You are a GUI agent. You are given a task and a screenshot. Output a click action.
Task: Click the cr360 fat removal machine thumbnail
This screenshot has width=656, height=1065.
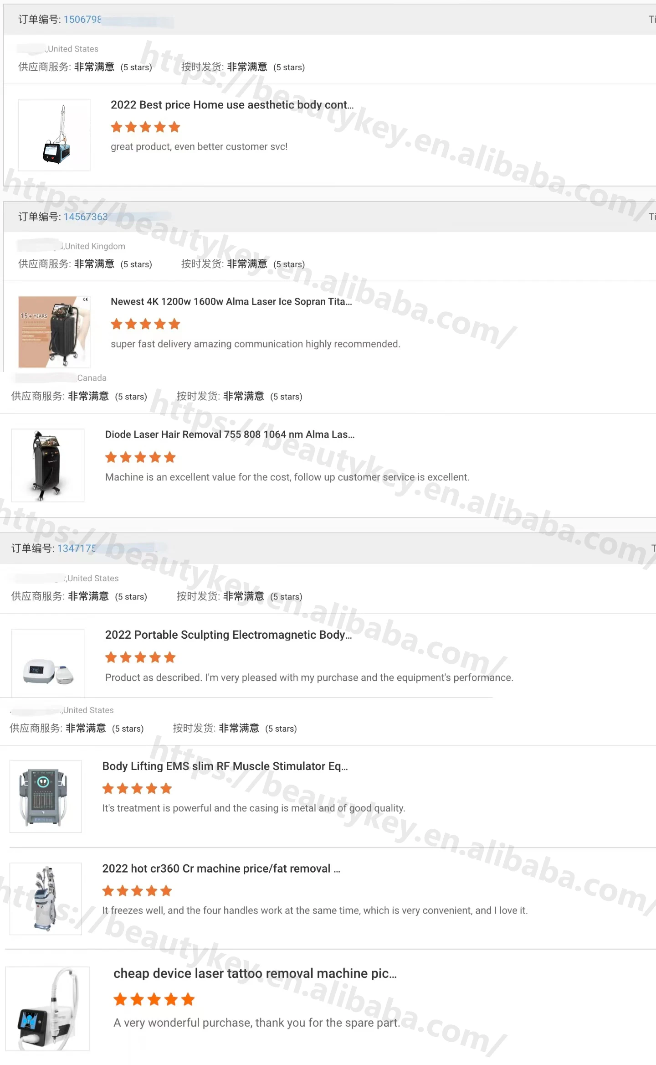tap(46, 899)
